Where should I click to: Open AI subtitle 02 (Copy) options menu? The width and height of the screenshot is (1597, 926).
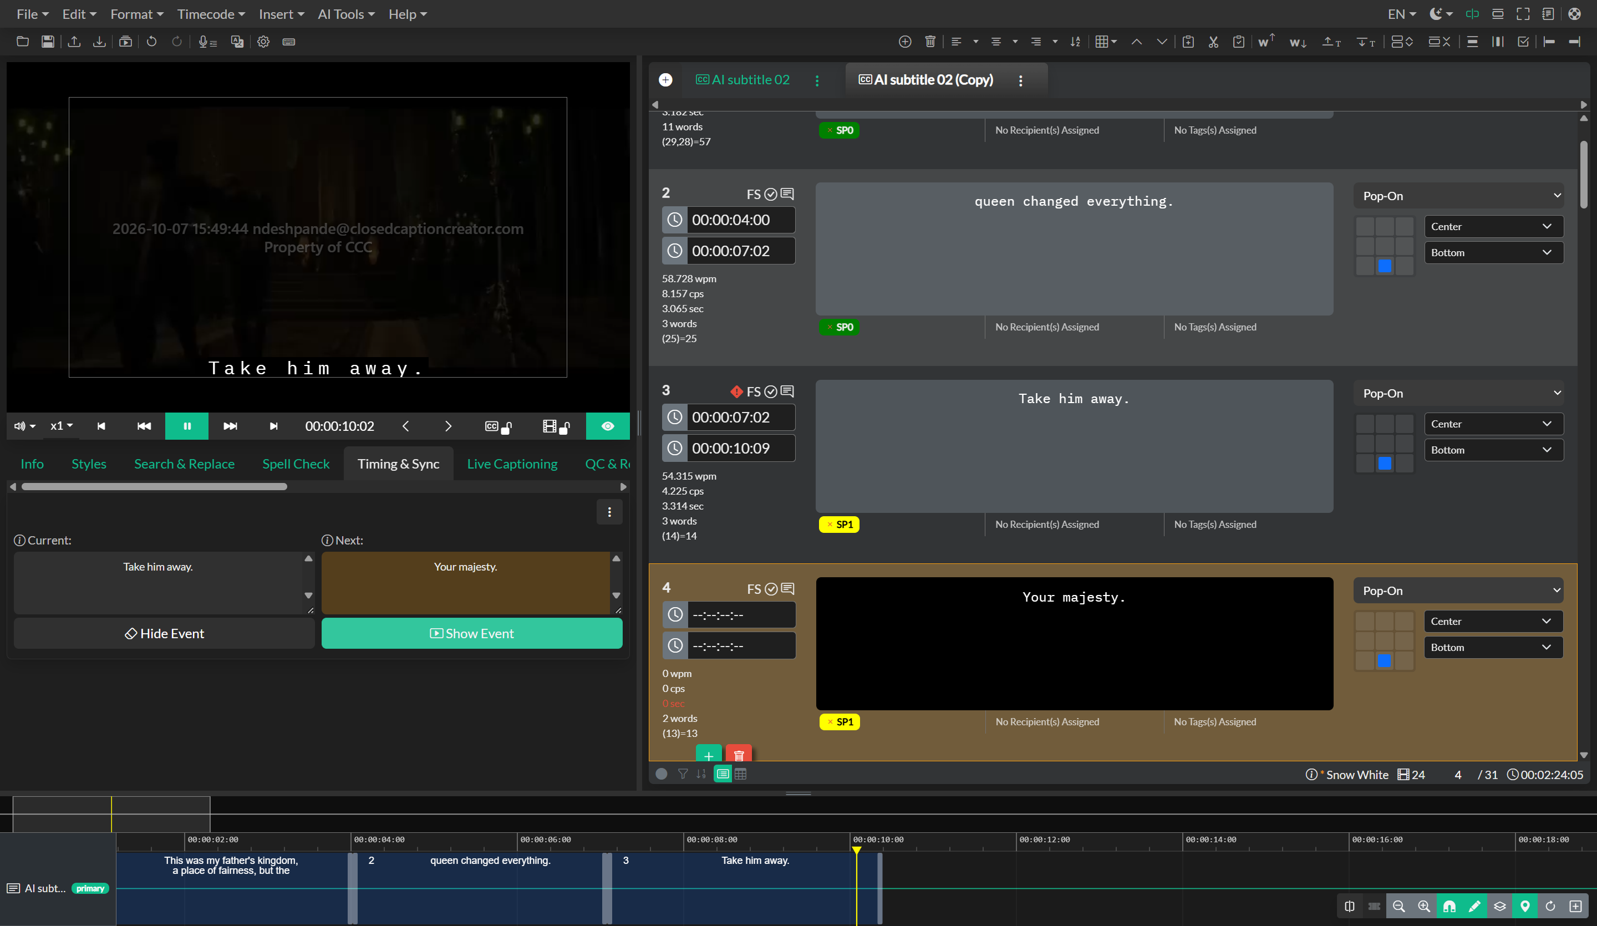1020,80
